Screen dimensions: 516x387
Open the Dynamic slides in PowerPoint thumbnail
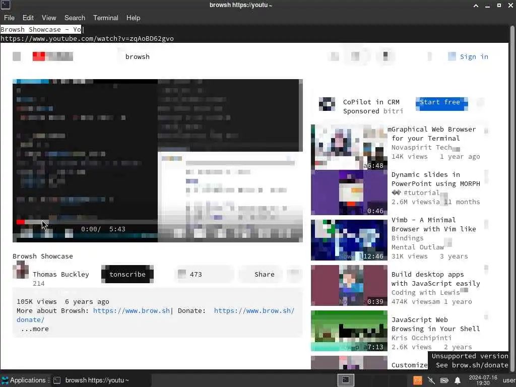(x=349, y=192)
